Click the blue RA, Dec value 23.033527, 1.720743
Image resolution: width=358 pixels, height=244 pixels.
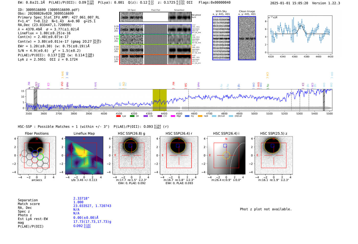point(92,206)
